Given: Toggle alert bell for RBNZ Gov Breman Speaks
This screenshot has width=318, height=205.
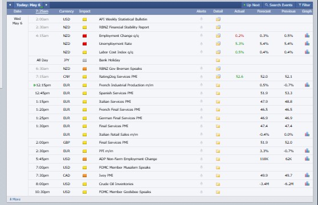Looking at the screenshot, I should tap(201, 68).
